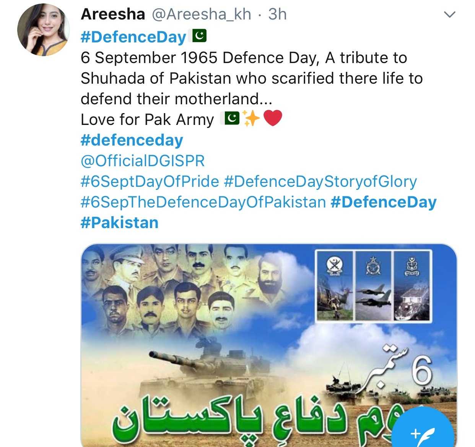Viewport: 475px width, 447px height.
Task: Open #6SepTheDefenceDayOfPakistan hashtag
Action: [203, 202]
